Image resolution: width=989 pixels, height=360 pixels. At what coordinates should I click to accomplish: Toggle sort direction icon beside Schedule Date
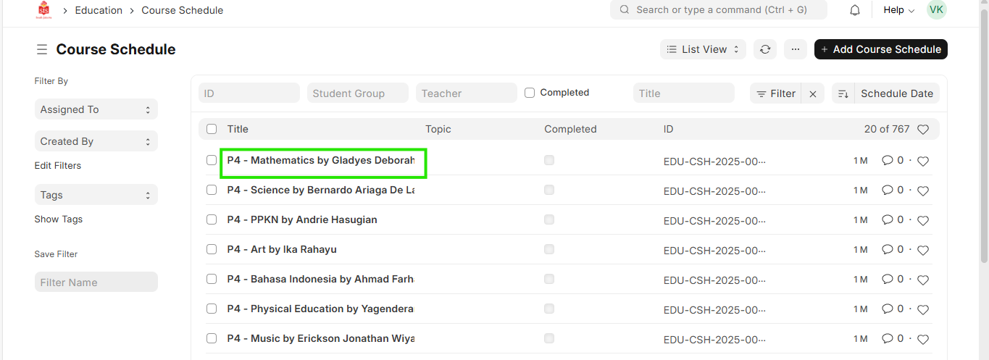pyautogui.click(x=843, y=93)
